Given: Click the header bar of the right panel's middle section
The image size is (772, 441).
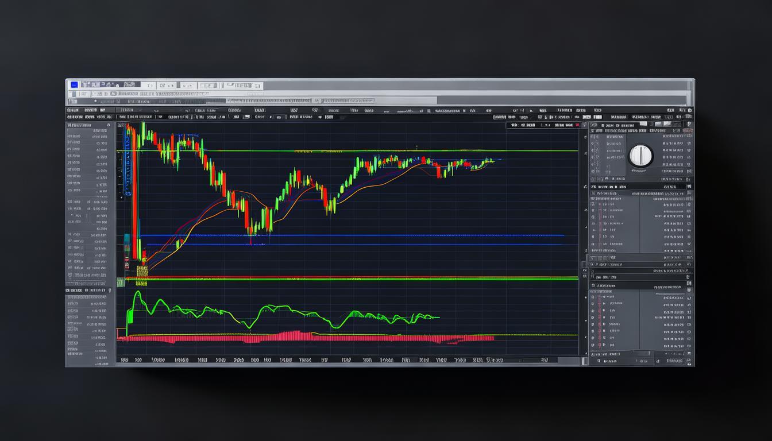Looking at the screenshot, I should [640, 187].
